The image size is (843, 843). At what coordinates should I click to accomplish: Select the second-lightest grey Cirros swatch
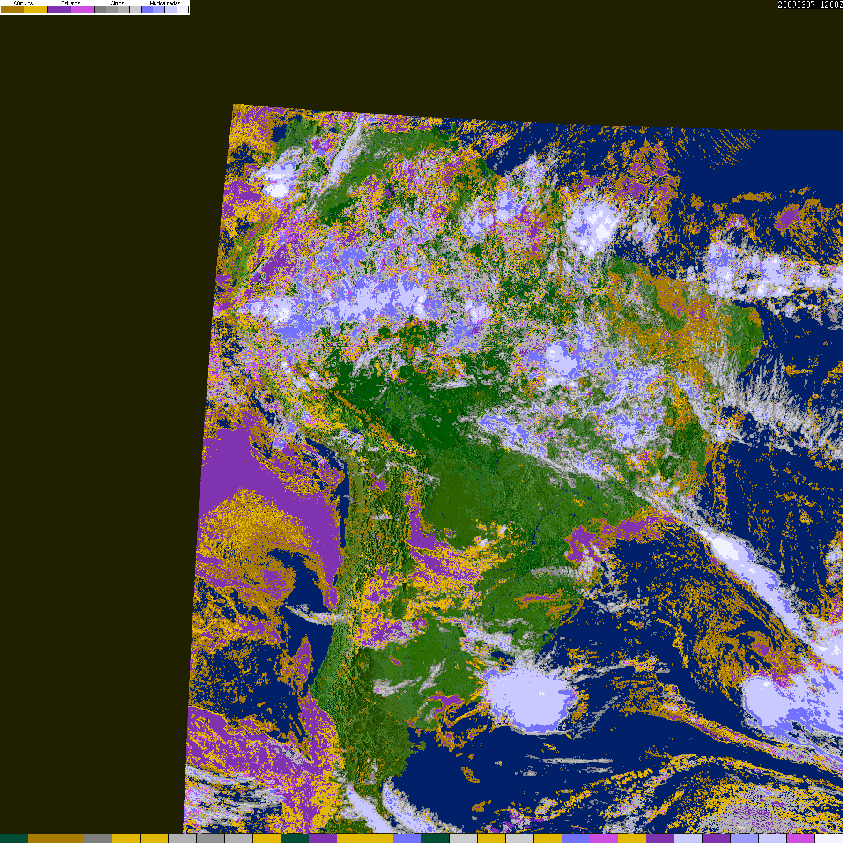pyautogui.click(x=124, y=9)
